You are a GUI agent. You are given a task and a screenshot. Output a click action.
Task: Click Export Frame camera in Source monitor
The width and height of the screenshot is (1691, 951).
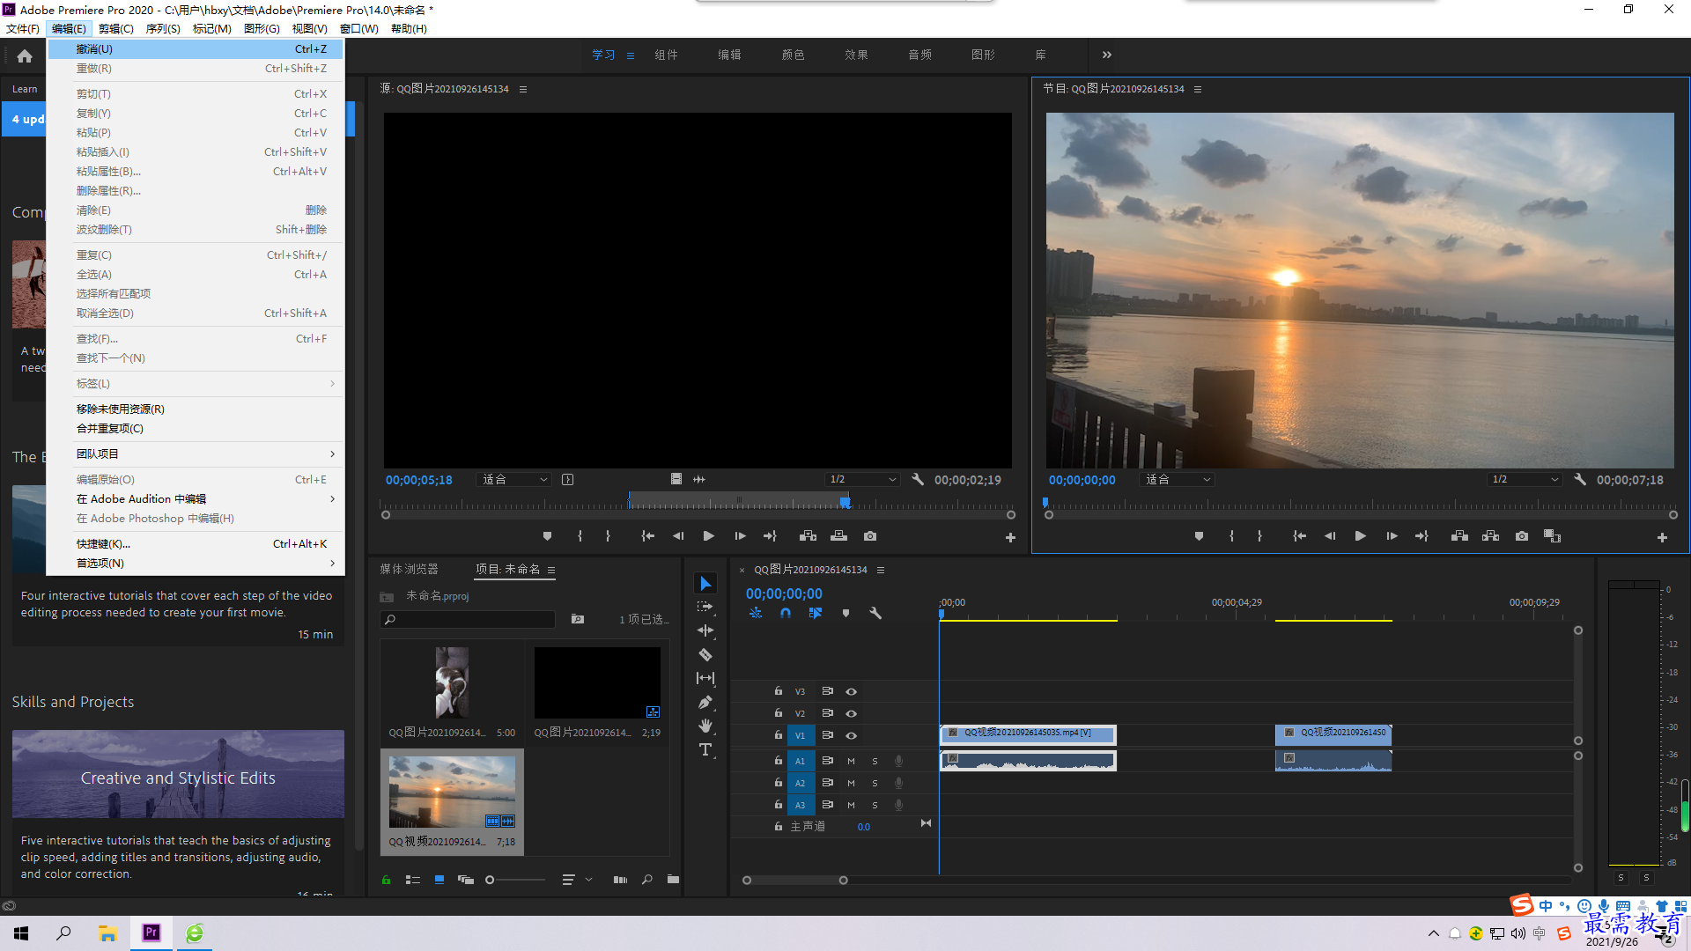tap(870, 536)
